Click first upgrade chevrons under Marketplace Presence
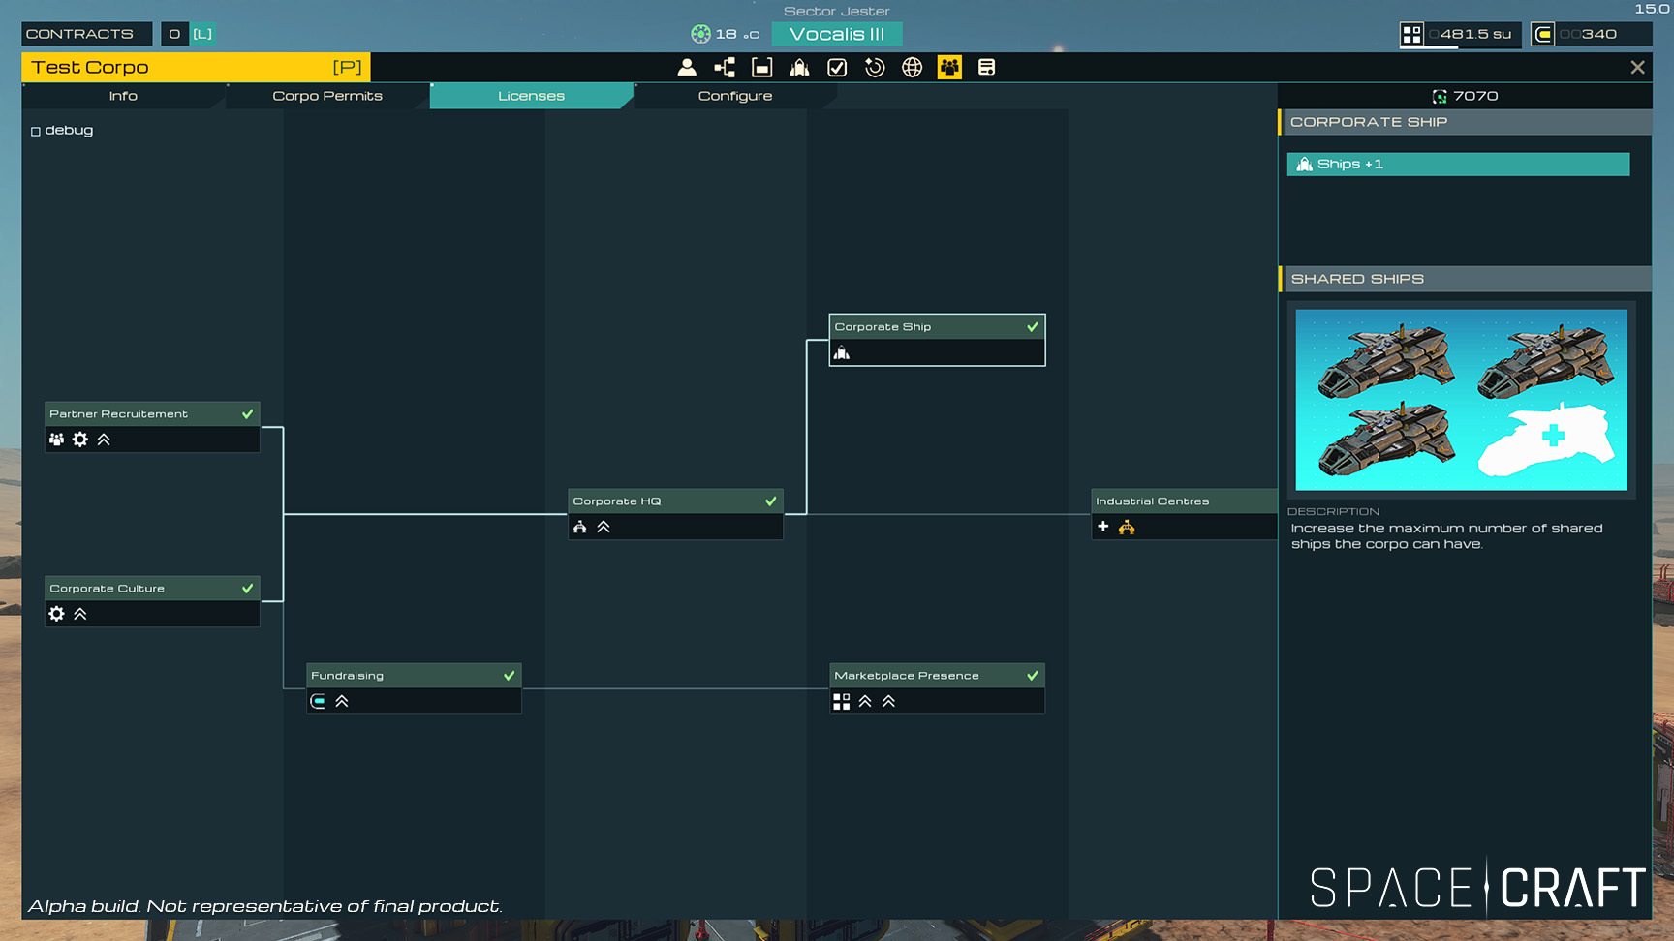The width and height of the screenshot is (1674, 941). tap(865, 701)
